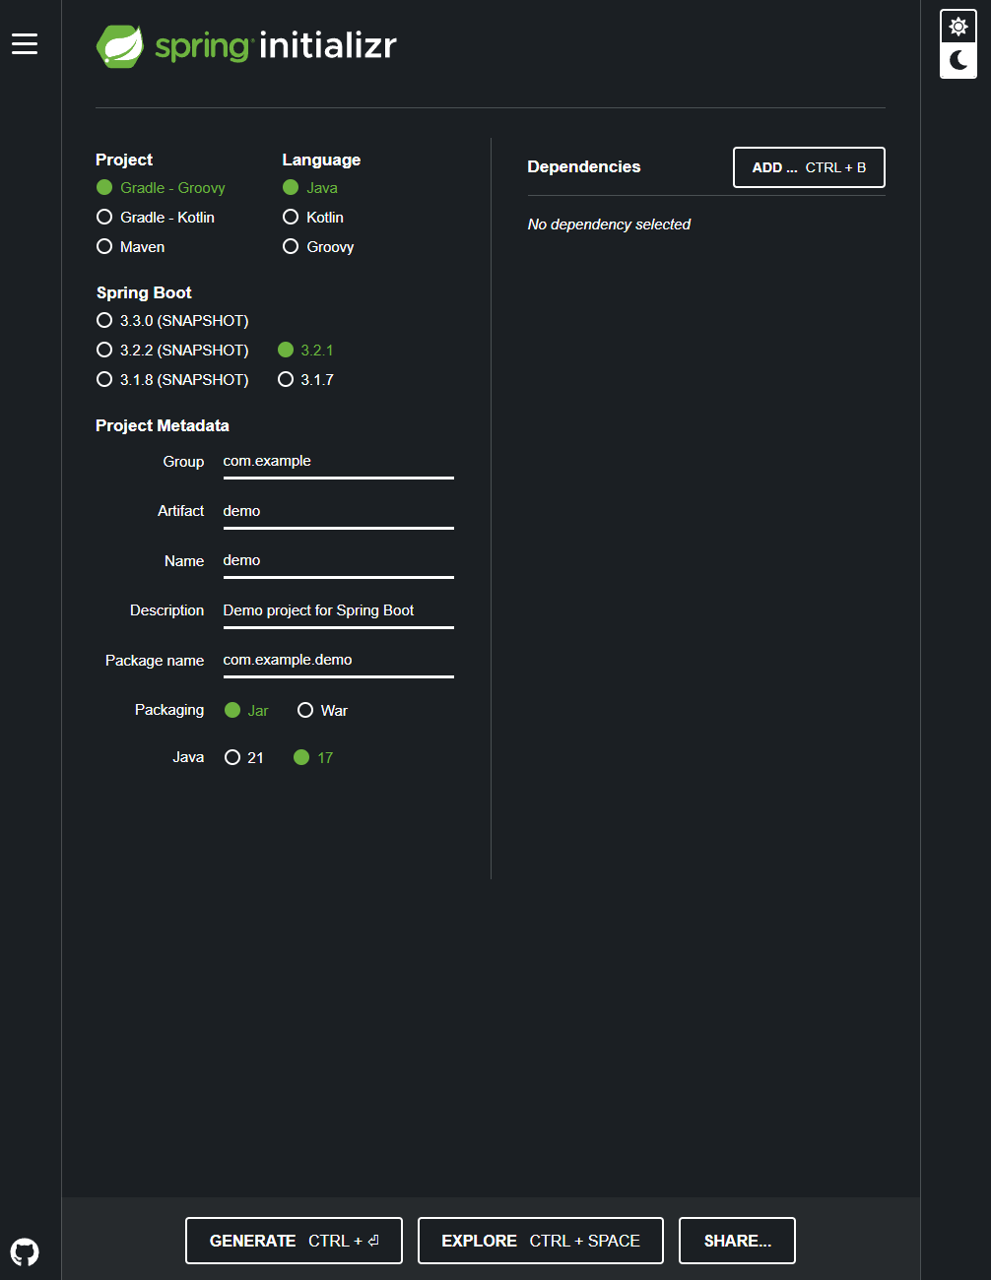
Task: Open the SHARE dialog
Action: click(x=737, y=1241)
